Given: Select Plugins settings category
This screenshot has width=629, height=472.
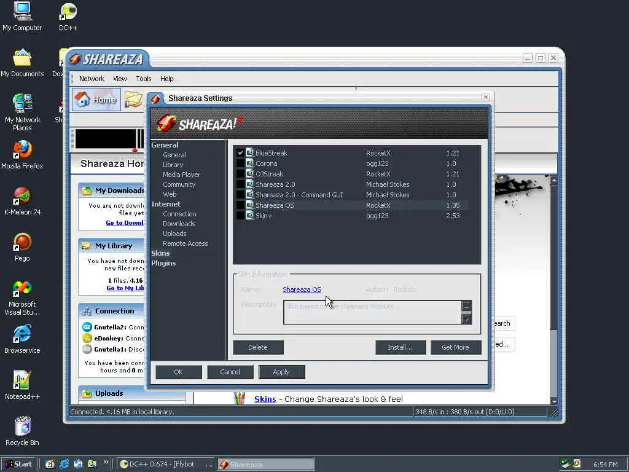Looking at the screenshot, I should tap(163, 263).
